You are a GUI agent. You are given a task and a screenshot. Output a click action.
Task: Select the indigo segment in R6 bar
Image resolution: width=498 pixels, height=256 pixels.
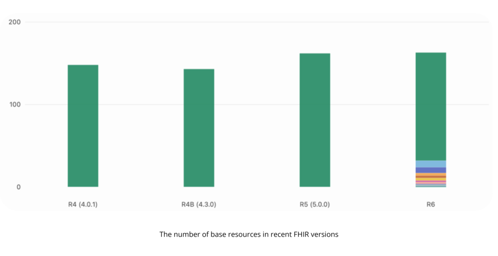(431, 170)
